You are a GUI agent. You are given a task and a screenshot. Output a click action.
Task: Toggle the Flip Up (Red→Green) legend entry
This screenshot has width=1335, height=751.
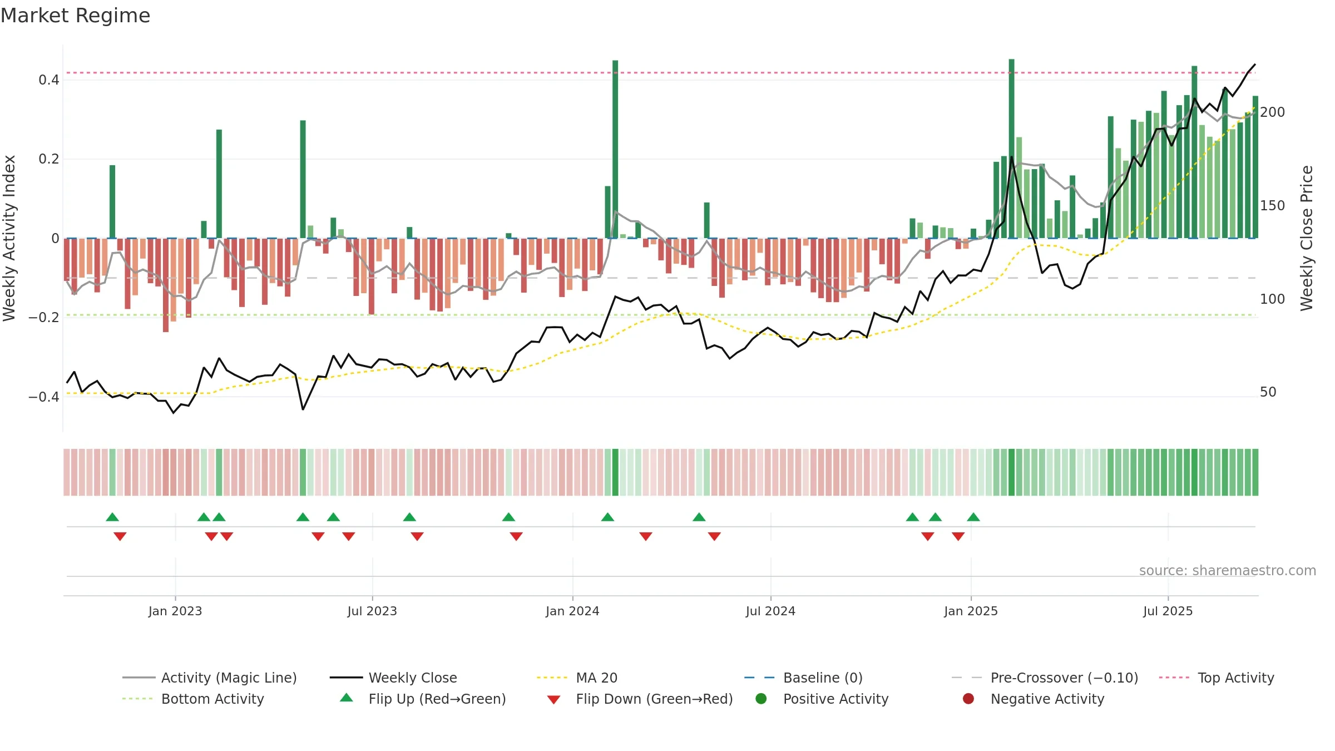point(423,699)
